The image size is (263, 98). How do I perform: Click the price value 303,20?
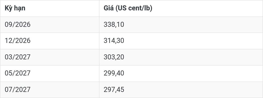pos(114,57)
